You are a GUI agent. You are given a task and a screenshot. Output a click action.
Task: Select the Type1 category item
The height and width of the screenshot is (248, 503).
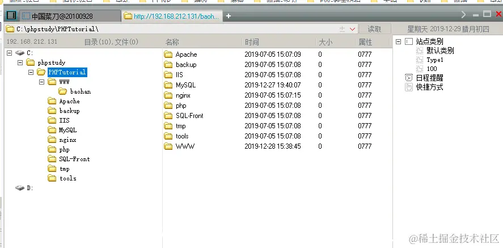coord(435,60)
